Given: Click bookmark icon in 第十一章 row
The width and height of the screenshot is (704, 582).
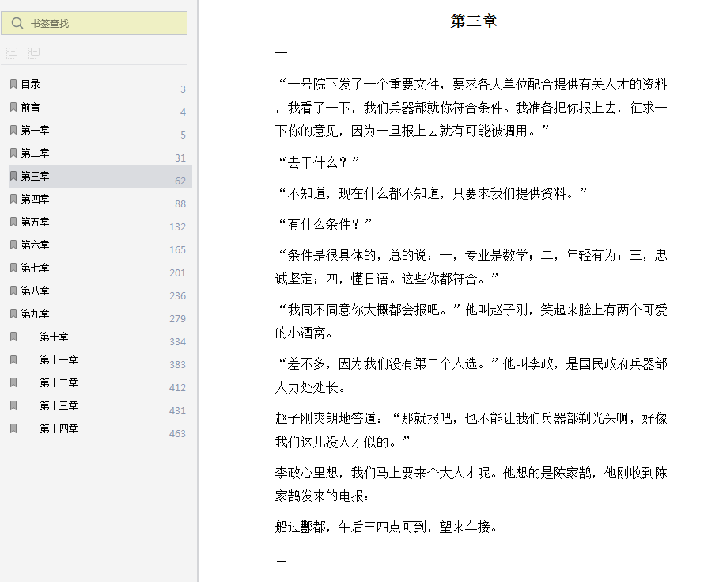Looking at the screenshot, I should click(13, 359).
